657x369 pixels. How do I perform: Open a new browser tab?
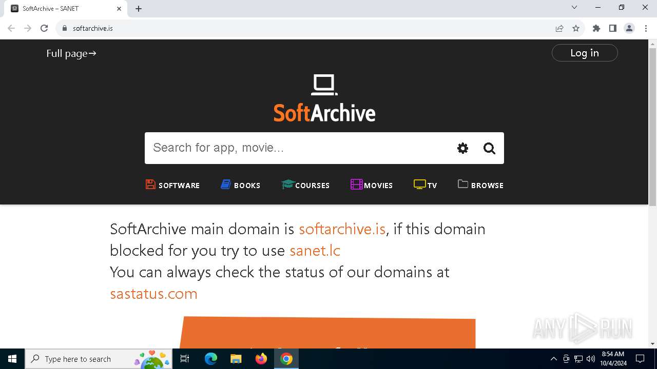click(x=139, y=9)
